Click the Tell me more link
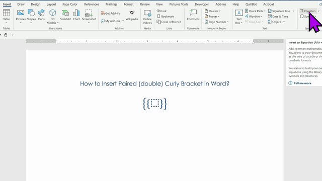The width and height of the screenshot is (322, 181). tap(302, 83)
